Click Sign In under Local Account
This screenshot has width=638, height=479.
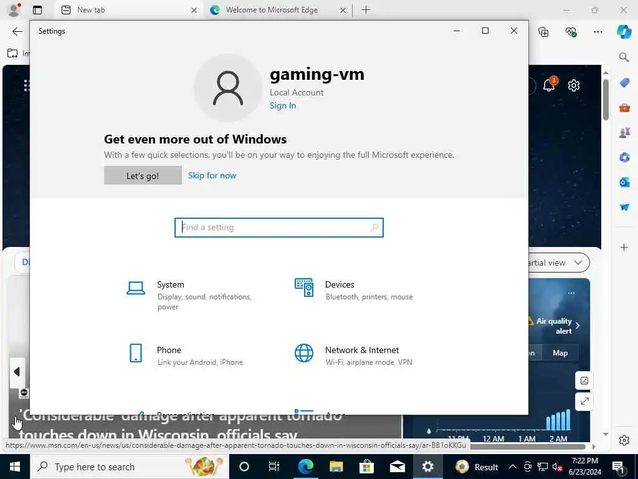click(283, 105)
